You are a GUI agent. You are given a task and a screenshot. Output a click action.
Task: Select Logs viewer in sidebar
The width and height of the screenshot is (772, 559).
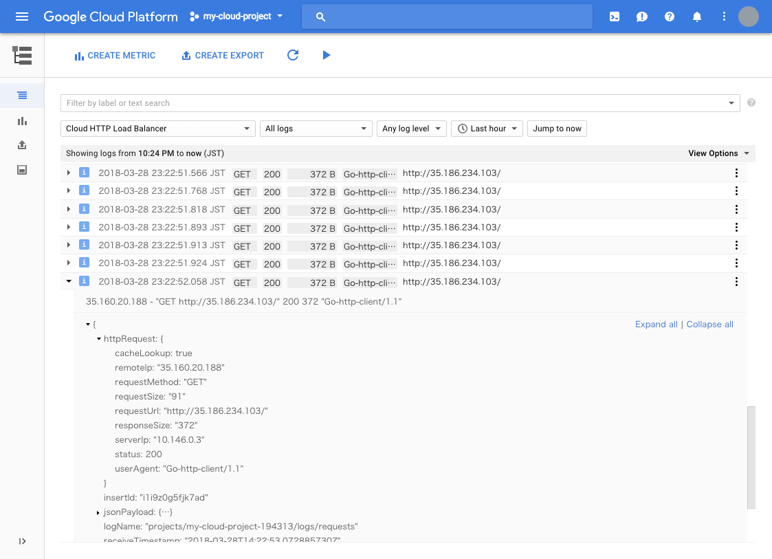pyautogui.click(x=22, y=95)
